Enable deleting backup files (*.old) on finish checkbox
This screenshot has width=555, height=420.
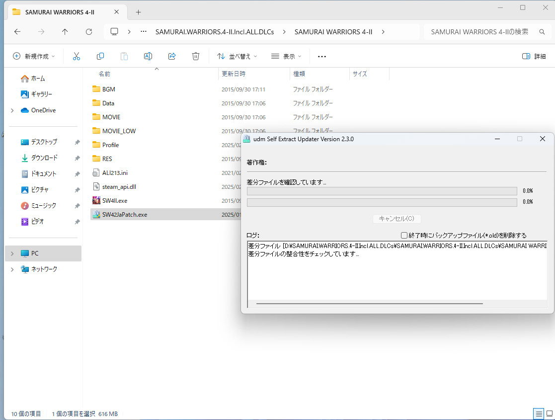(x=404, y=235)
